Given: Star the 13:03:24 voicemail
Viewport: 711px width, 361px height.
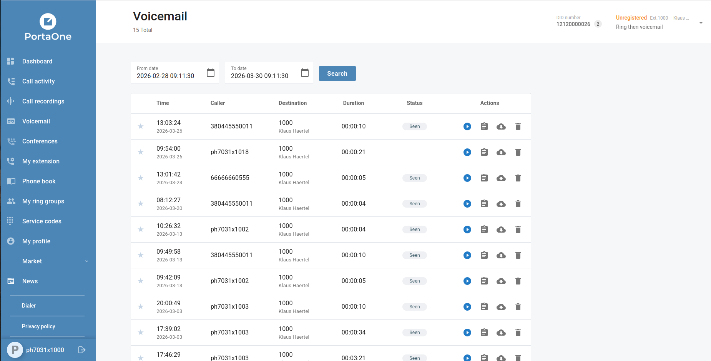Looking at the screenshot, I should coord(141,126).
